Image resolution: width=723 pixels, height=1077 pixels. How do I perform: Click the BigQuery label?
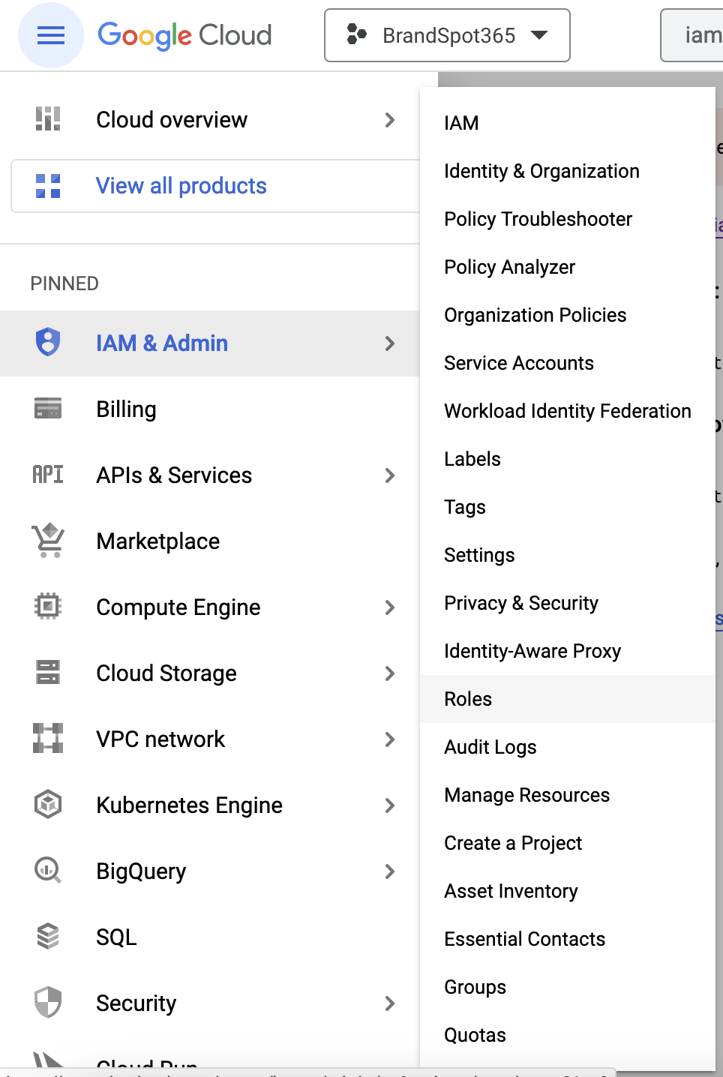141,871
